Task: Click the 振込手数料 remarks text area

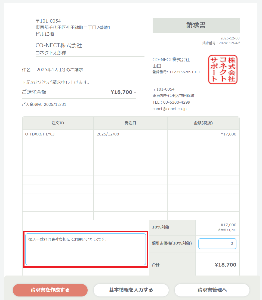Action: tap(86, 249)
